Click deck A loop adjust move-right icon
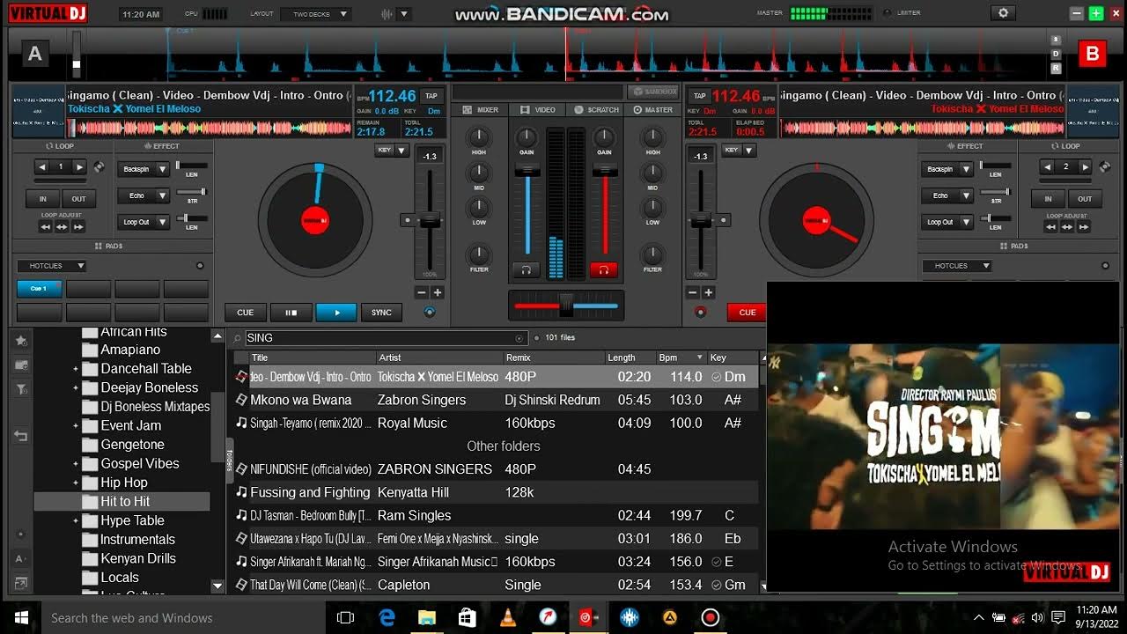 pyautogui.click(x=78, y=226)
